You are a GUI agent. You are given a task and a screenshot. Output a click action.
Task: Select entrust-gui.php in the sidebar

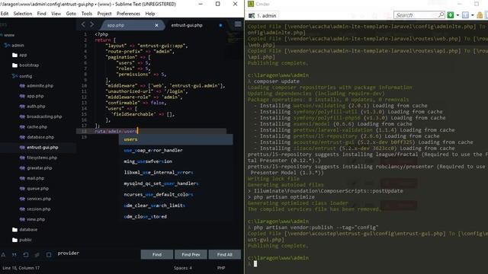tap(39, 147)
